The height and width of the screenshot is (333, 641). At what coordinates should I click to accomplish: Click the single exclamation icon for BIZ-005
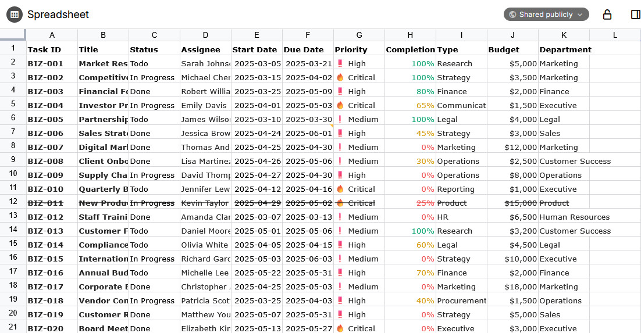[x=340, y=119]
